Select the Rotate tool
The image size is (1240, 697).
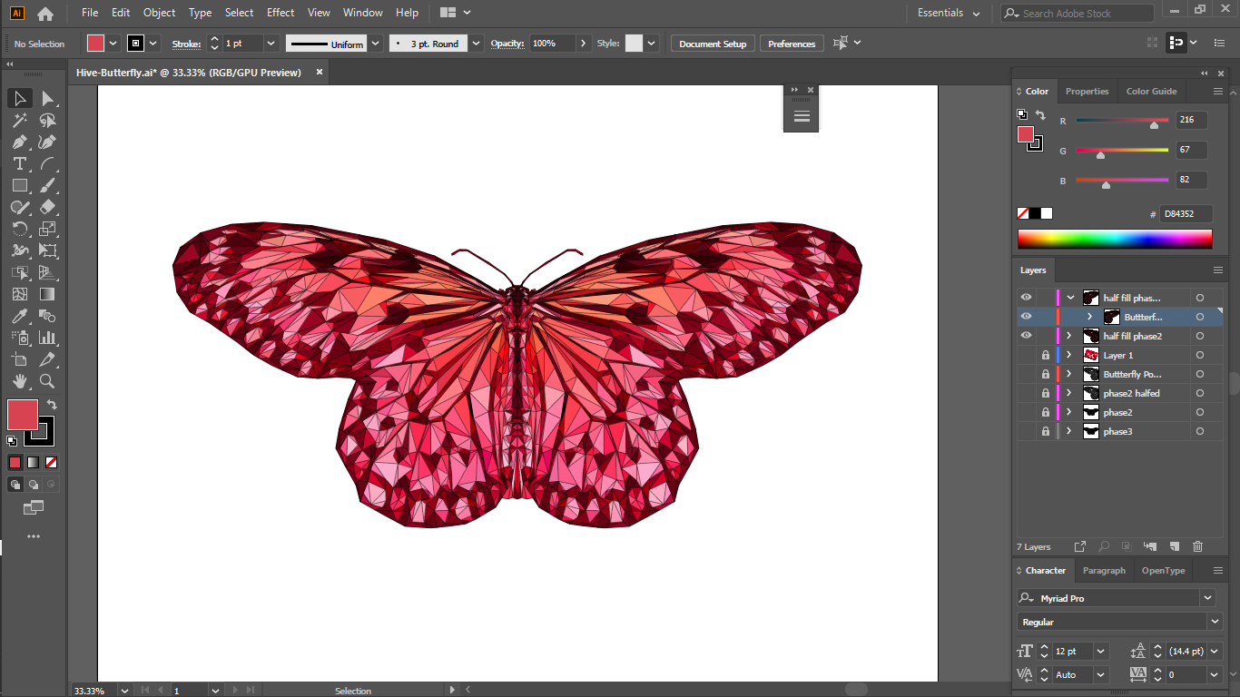click(20, 229)
